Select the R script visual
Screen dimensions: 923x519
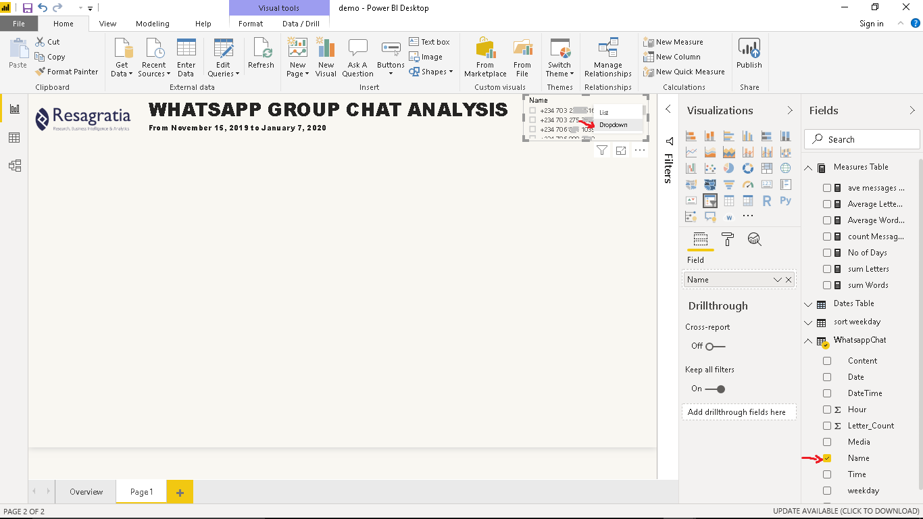pos(766,201)
